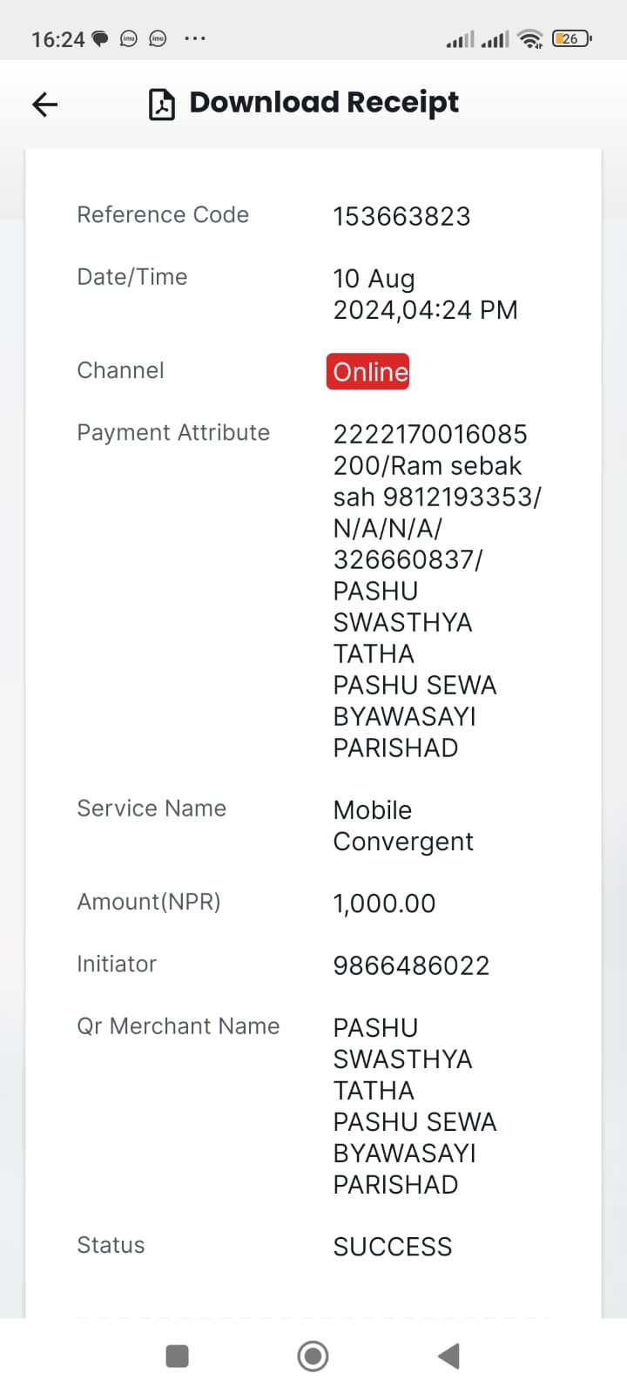
Task: Tap the Mobile Convergent service name
Action: [403, 826]
